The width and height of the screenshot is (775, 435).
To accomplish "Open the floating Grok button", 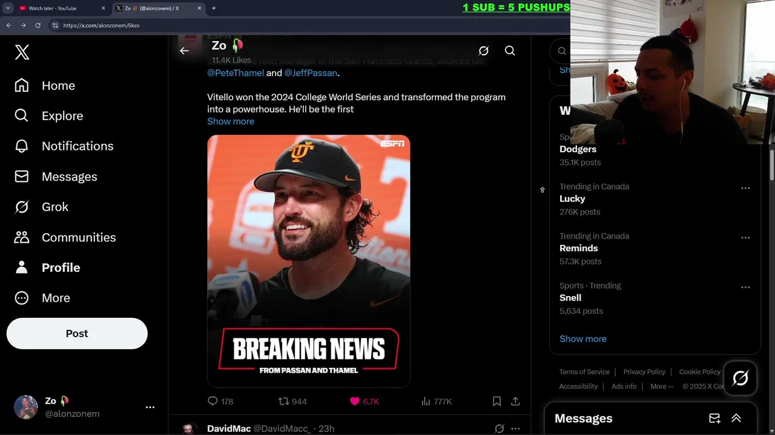I will coord(740,378).
